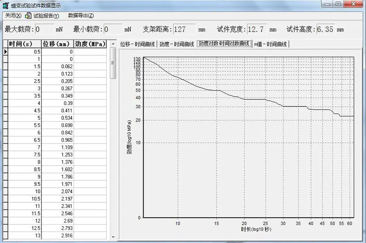Select displacement cell 1.971
The width and height of the screenshot is (366, 243).
click(57, 184)
